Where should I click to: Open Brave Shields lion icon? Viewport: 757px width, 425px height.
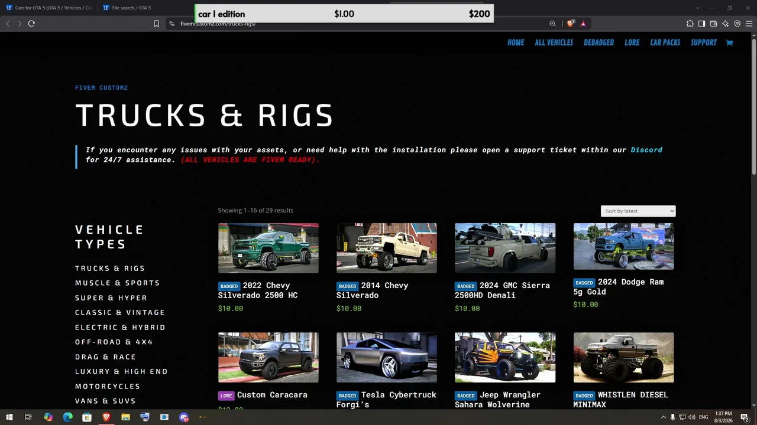click(570, 24)
